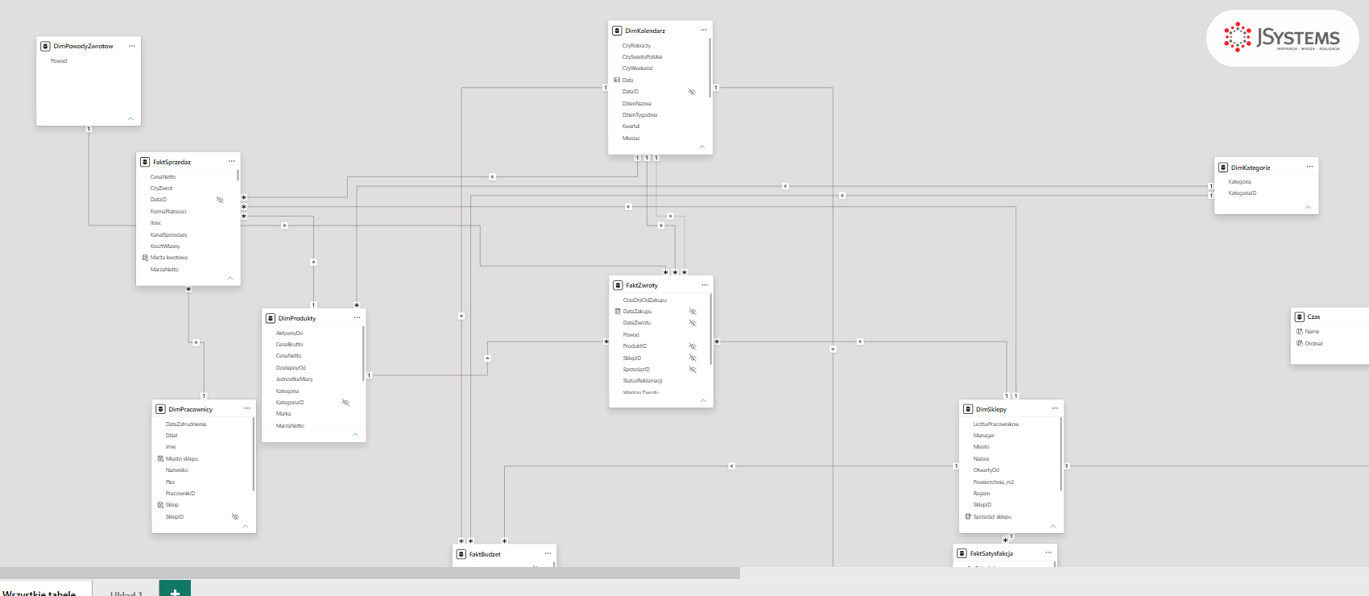Collapse the FaktZwroty table card

(703, 400)
